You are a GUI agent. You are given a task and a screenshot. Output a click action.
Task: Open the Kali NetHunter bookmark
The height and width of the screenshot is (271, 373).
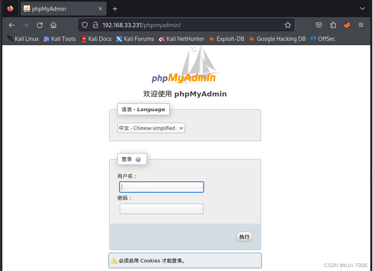coord(181,39)
